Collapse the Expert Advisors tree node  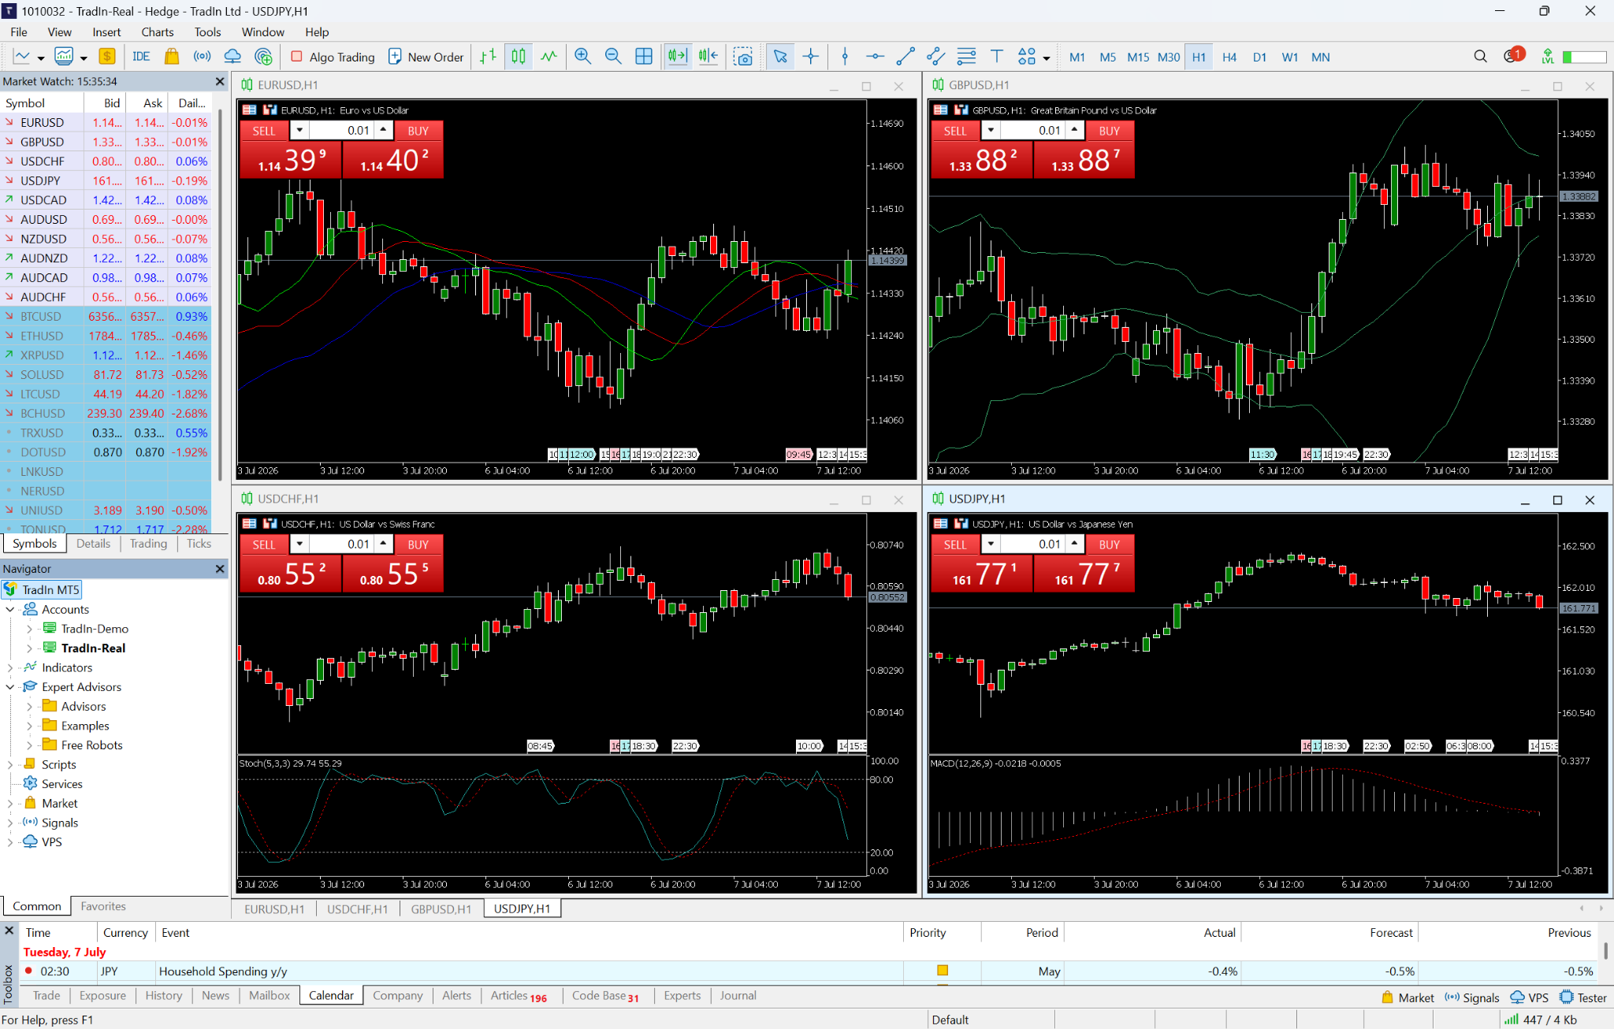point(9,687)
